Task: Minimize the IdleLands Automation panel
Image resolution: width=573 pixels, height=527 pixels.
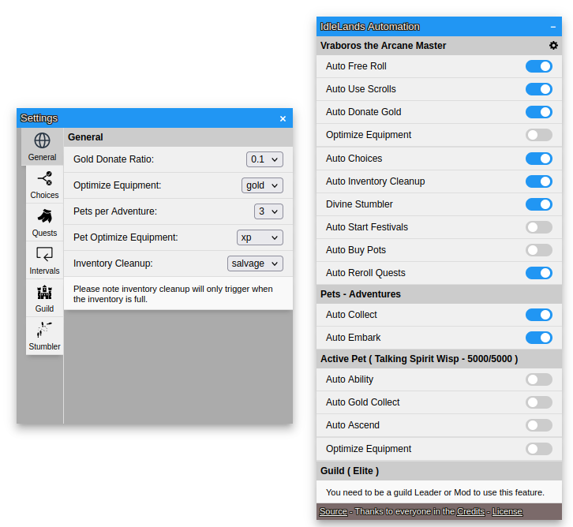Action: 553,27
